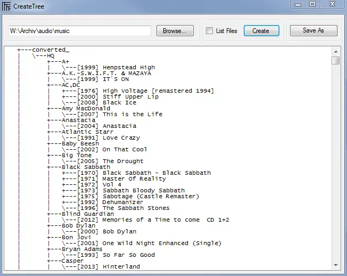Click the [2000] Stiff Upper Lip line

[x=110, y=97]
